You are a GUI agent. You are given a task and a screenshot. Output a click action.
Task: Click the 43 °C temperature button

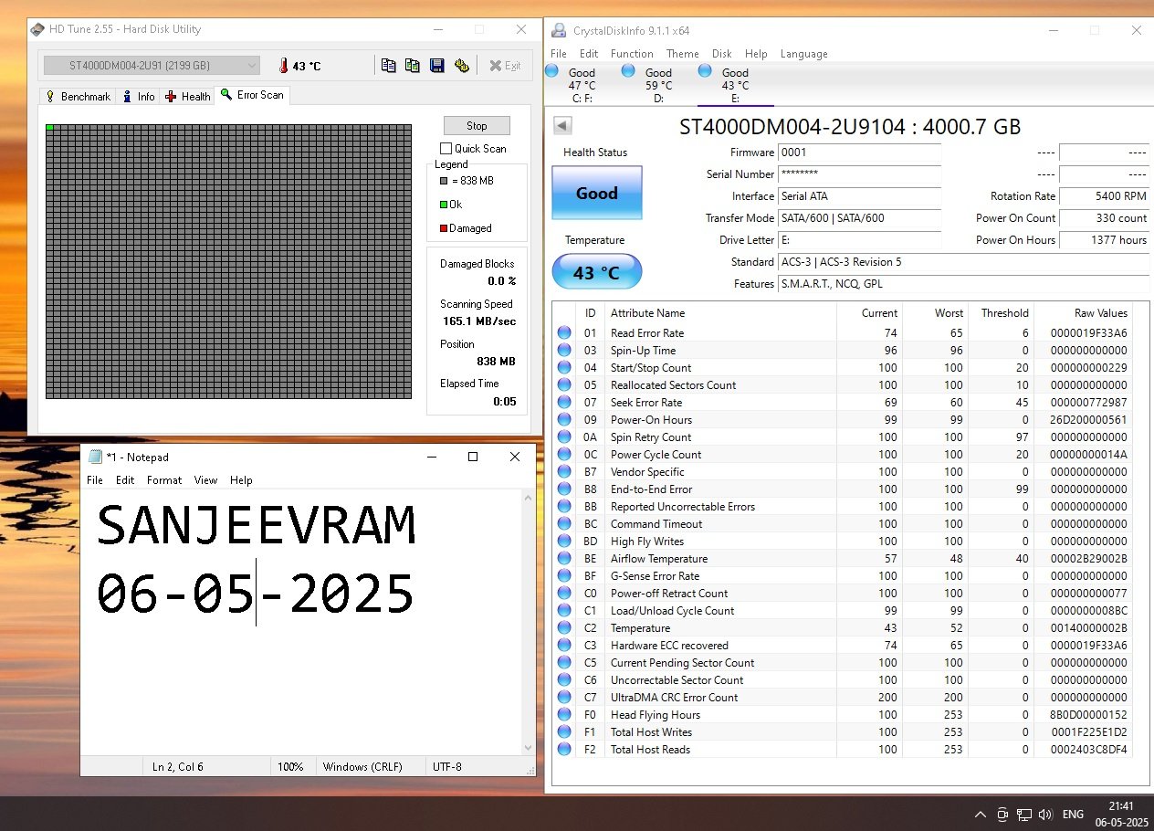click(597, 272)
